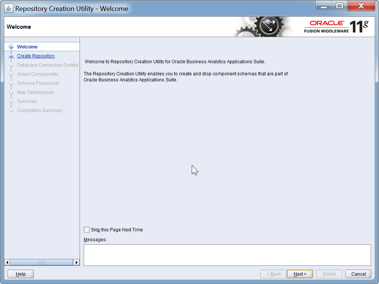
Task: Minimize the Repository Creation Utility window
Action: pyautogui.click(x=324, y=6)
